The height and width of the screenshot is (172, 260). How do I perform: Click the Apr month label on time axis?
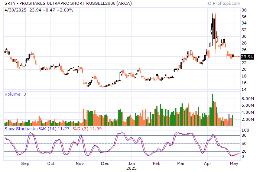tap(208, 164)
